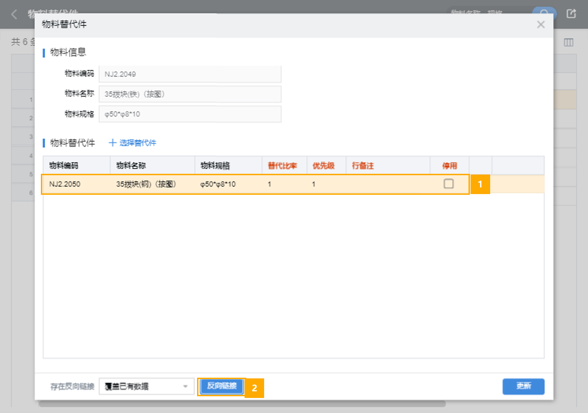This screenshot has height=413, width=588.
Task: Click the 优先级 value 1 cell
Action: click(326, 184)
